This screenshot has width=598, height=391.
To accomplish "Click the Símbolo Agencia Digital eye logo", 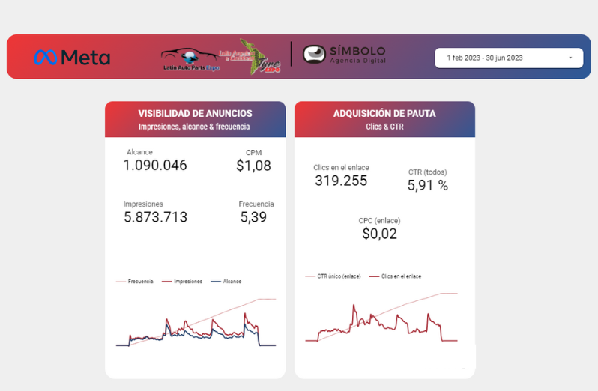I will tap(314, 55).
